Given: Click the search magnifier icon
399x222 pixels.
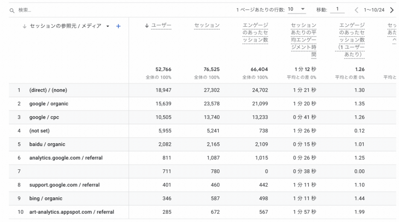Looking at the screenshot, I should tap(12, 11).
